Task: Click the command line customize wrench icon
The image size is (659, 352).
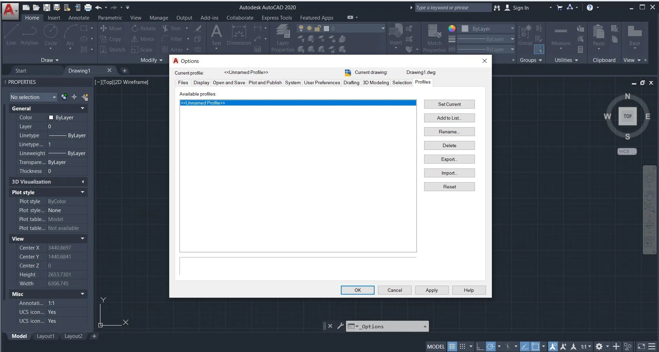Action: tap(341, 326)
